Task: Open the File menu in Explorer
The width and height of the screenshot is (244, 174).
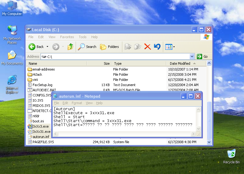Action: coord(31,37)
